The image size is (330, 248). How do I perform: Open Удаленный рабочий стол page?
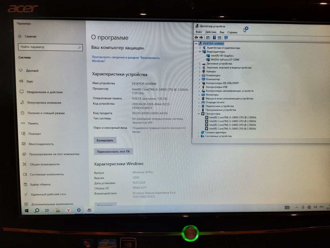pyautogui.click(x=48, y=194)
